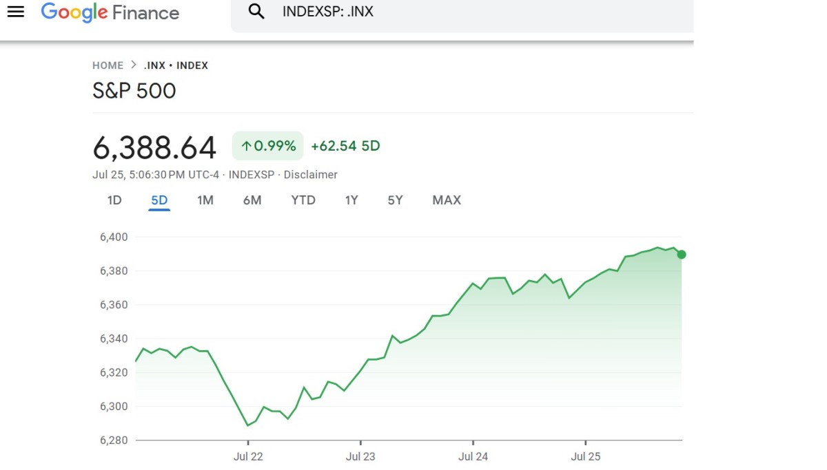Click the search magnifier icon

256,12
